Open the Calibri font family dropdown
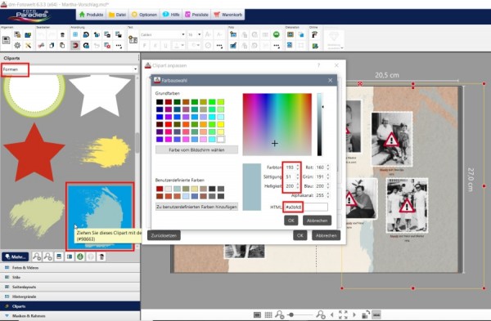This screenshot has height=321, width=491. 163,34
